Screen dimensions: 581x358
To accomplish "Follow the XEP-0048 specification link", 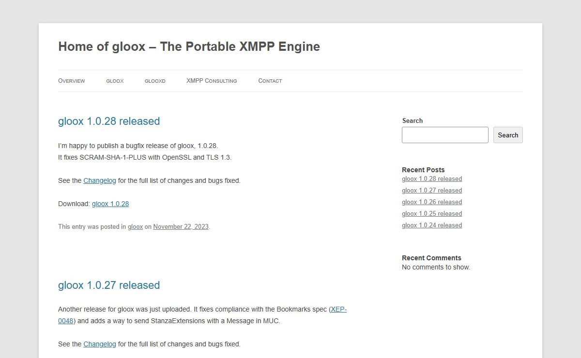I will pos(338,309).
